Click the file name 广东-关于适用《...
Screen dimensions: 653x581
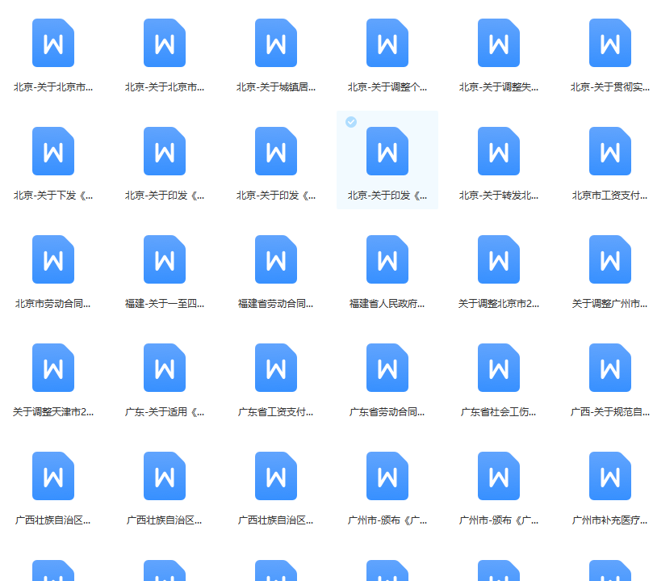(165, 412)
